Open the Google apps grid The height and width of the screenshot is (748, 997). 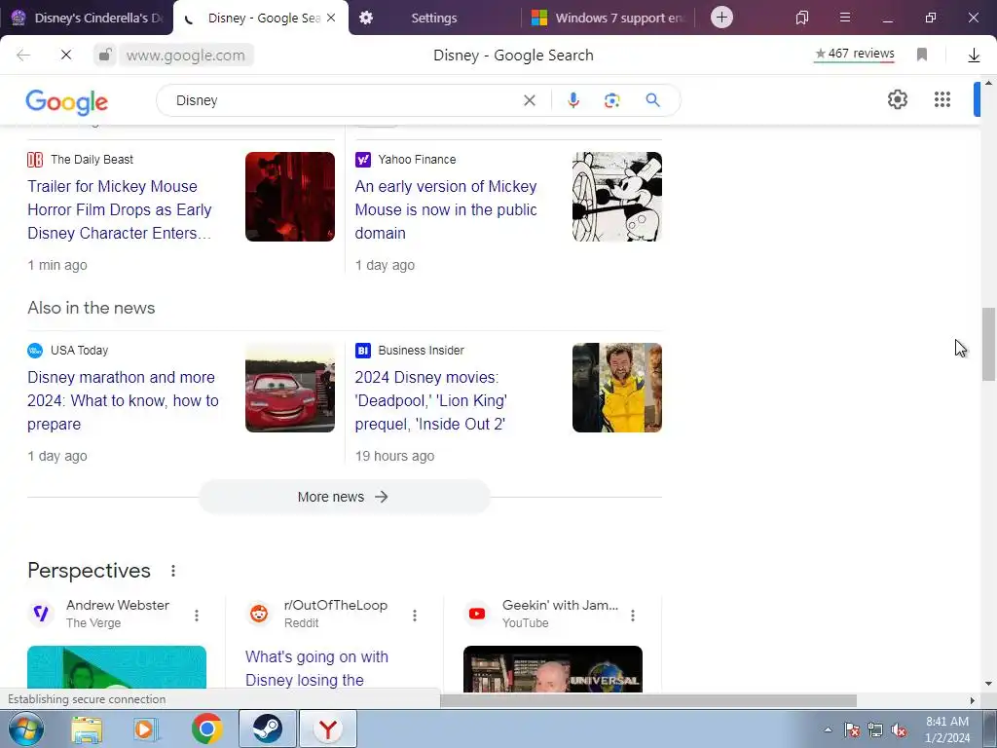coord(942,100)
